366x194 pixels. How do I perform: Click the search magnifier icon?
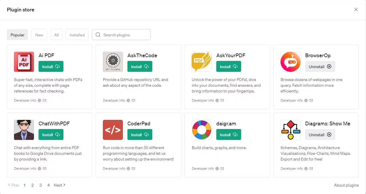click(x=98, y=35)
